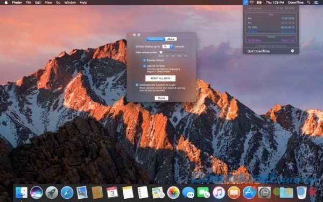Open FaceTime icon in the Dock
This screenshot has width=323, height=202.
click(203, 192)
